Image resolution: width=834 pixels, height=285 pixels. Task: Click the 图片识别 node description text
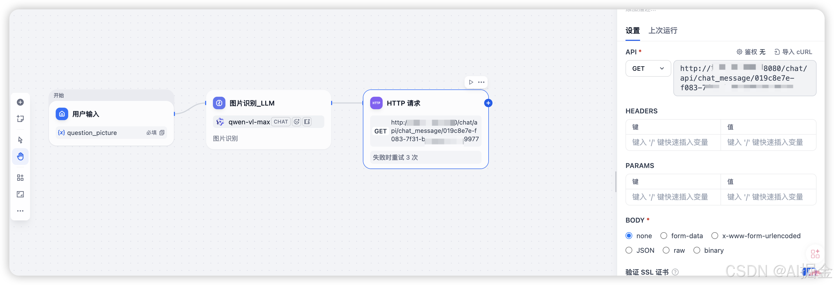(225, 138)
